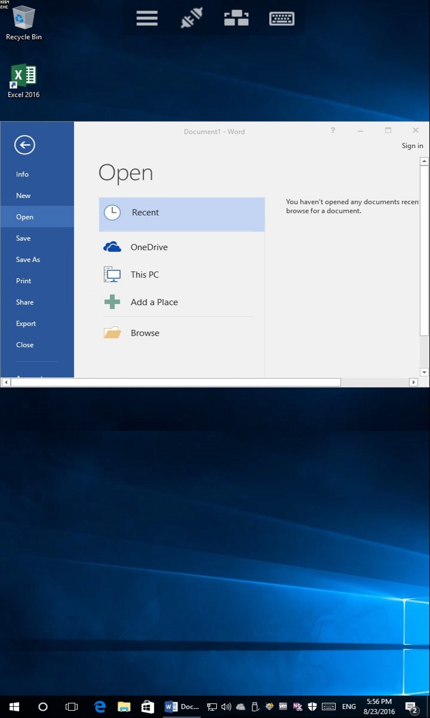Click the Sign in link
Viewport: 430px width, 718px height.
click(412, 146)
